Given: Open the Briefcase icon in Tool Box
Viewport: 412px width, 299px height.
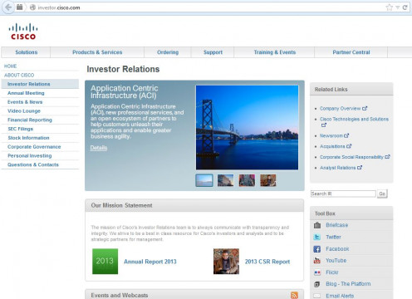Looking at the screenshot, I should pyautogui.click(x=317, y=225).
